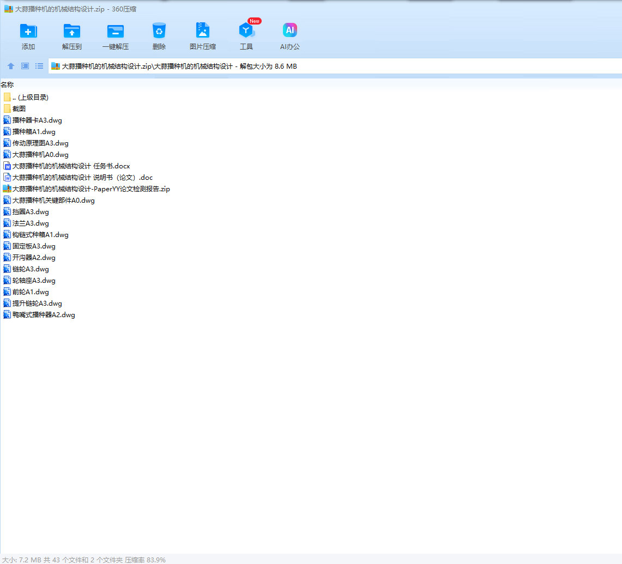The image size is (622, 564).
Task: Select 轮轴座A3.dwg file
Action: [29, 281]
